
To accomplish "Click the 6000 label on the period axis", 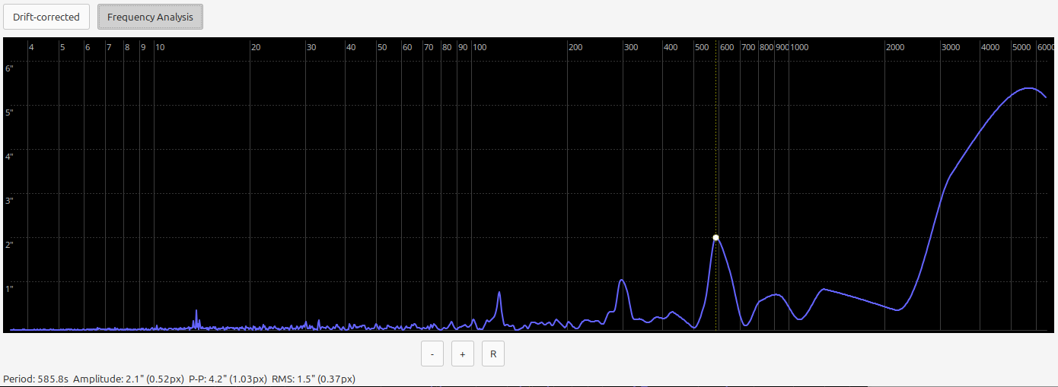I will (x=1046, y=47).
